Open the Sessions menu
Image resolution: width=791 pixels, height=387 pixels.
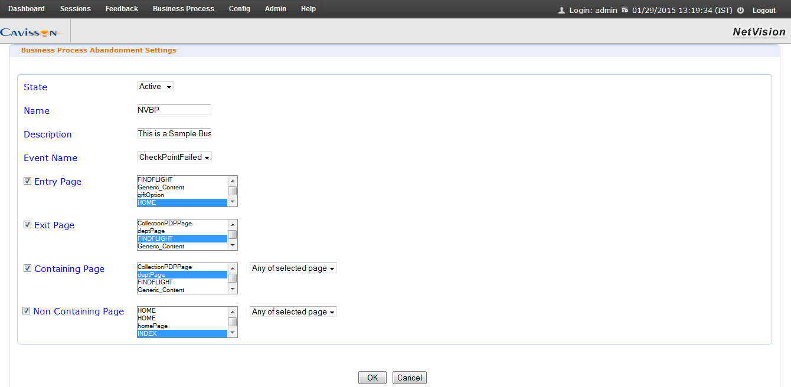coord(76,9)
